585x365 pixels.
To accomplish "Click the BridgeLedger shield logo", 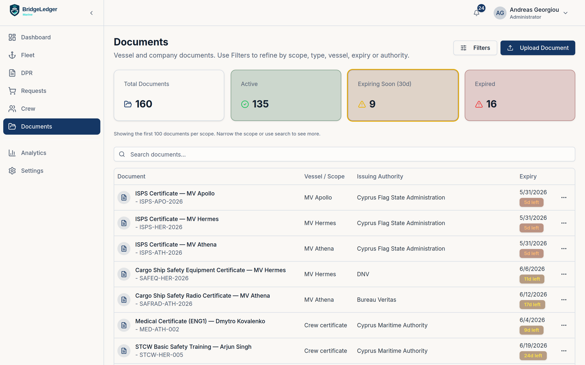I will pyautogui.click(x=15, y=10).
